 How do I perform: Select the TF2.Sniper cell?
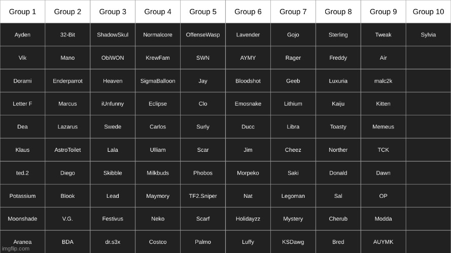click(x=203, y=196)
